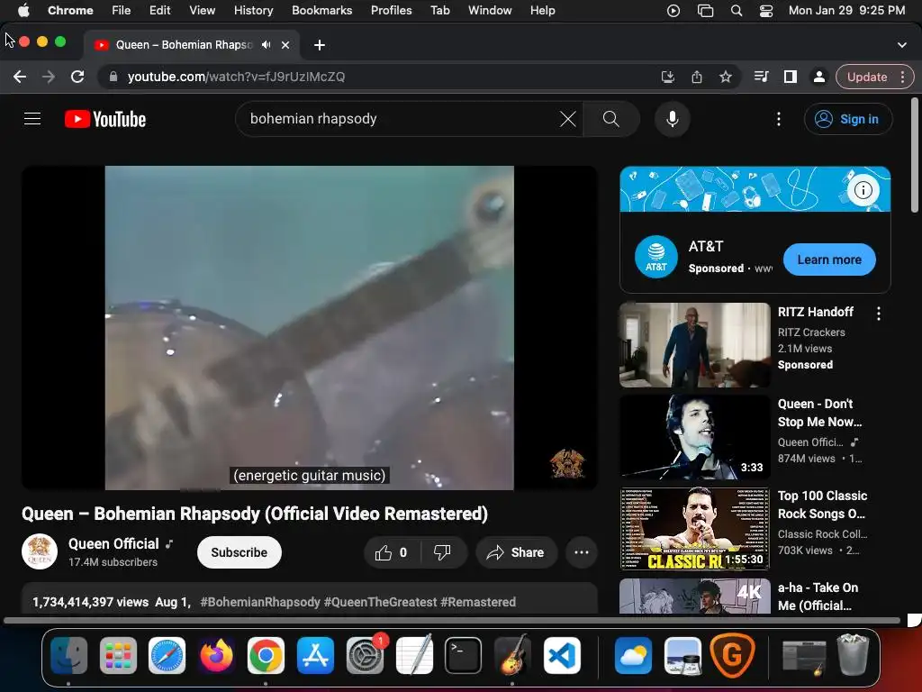922x692 pixels.
Task: Clear the search text with the X
Action: tap(567, 119)
